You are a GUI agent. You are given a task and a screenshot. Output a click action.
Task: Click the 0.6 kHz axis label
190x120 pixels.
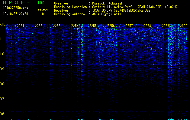tap(2, 114)
